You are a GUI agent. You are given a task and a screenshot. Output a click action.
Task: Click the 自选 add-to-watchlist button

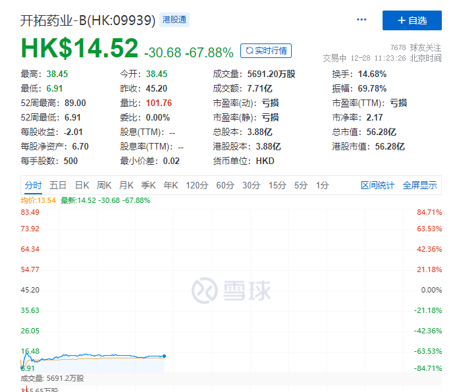point(412,20)
